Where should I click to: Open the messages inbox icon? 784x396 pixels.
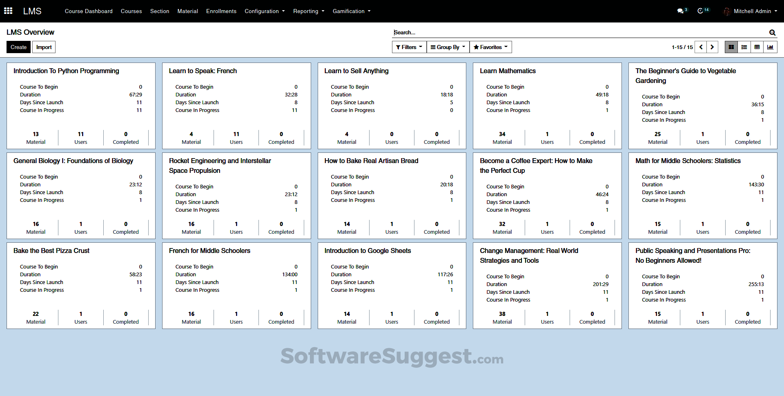(x=681, y=11)
